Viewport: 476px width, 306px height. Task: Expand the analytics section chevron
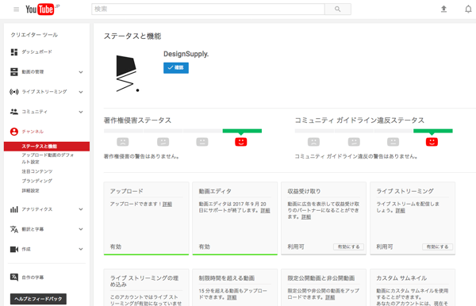(x=81, y=209)
